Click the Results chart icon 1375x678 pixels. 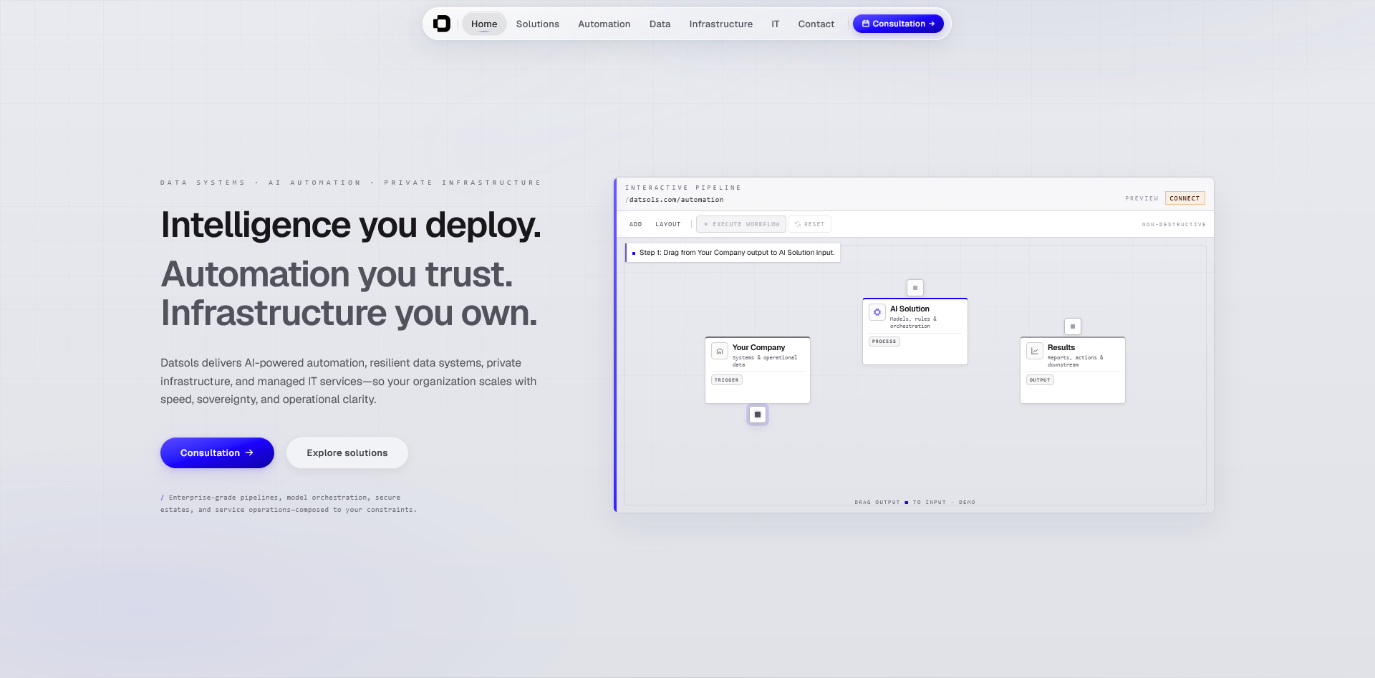click(x=1035, y=351)
